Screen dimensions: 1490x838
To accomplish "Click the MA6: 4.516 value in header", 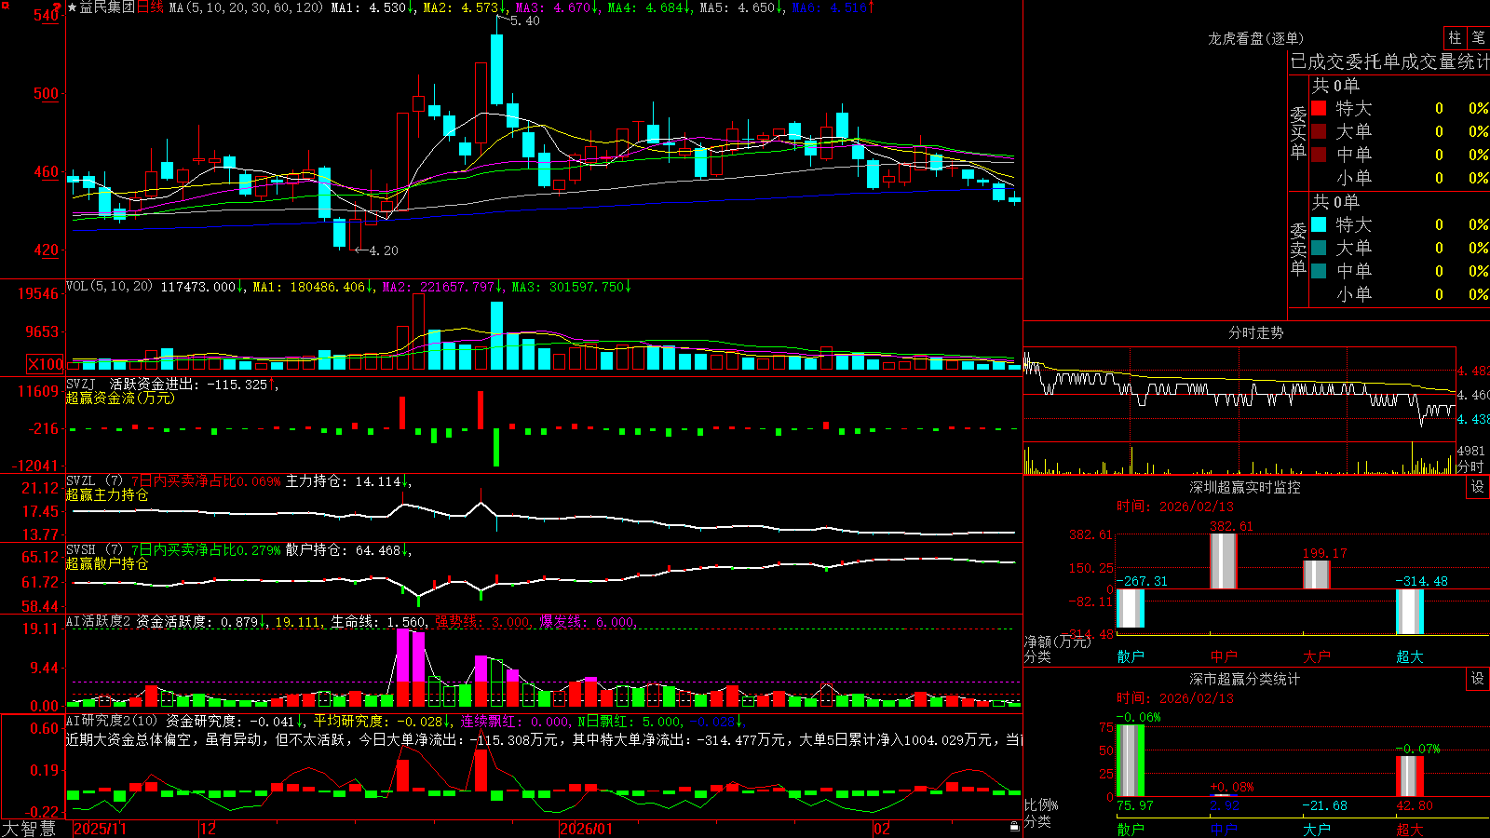I will 833,7.
